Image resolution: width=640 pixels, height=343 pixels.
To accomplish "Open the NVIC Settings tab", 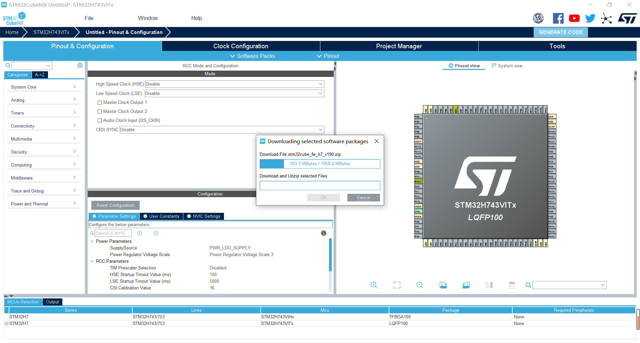I will coord(204,216).
